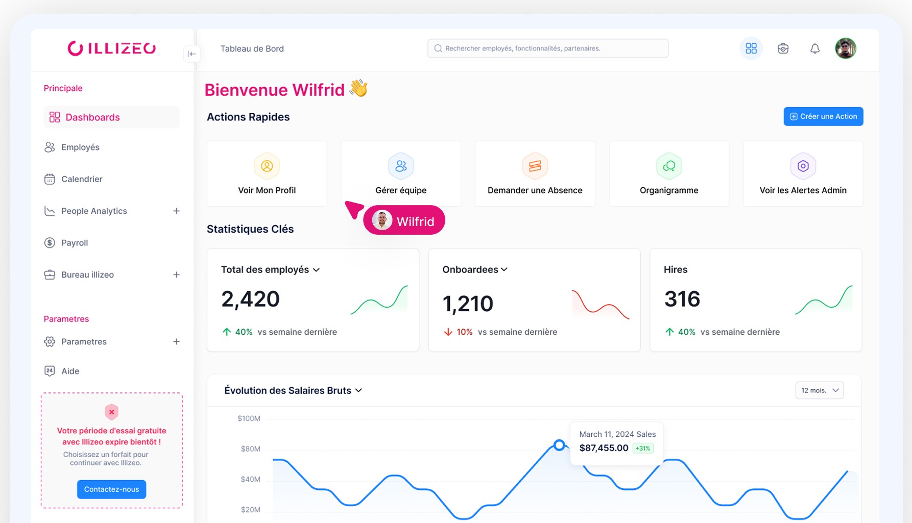Expand Bureau illizeo submenu with plus

point(176,275)
